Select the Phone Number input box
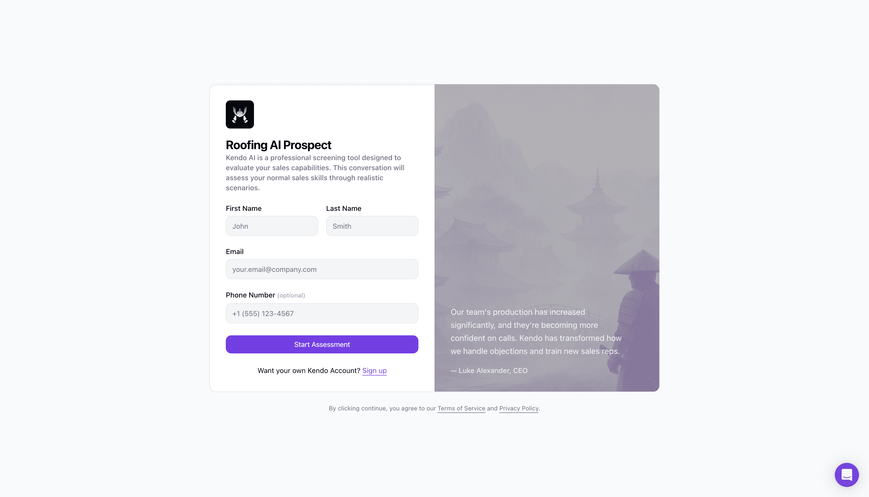Viewport: 869px width, 497px height. 322,313
